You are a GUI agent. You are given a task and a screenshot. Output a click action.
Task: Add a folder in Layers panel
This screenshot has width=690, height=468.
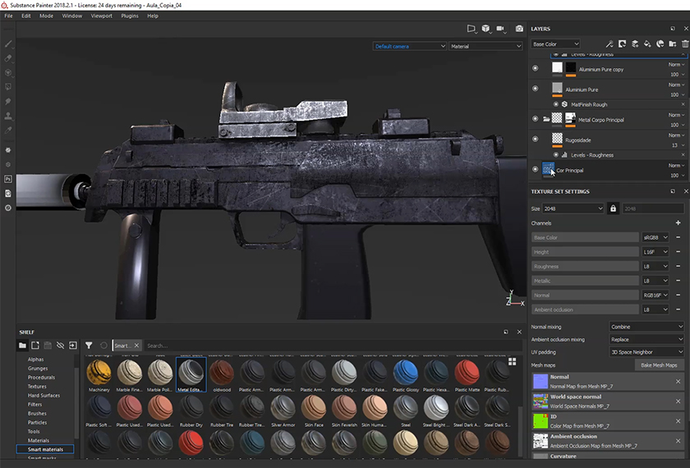[672, 44]
